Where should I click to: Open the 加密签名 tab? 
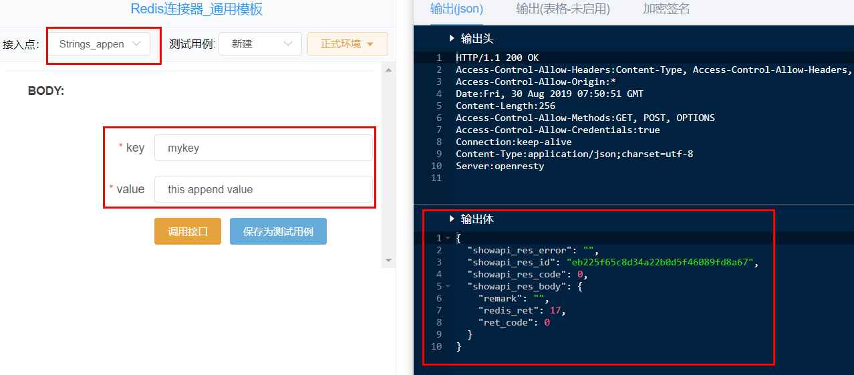666,9
